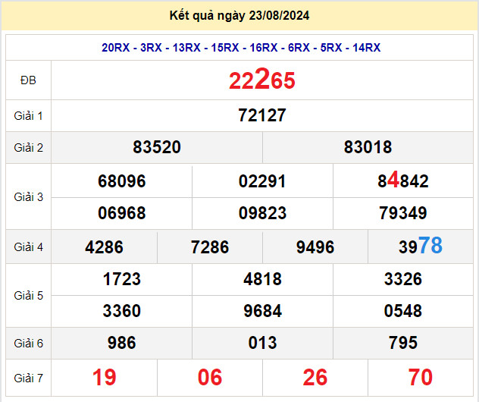Click the 'Giải 2' row label
This screenshot has height=402, width=479.
tap(28, 148)
